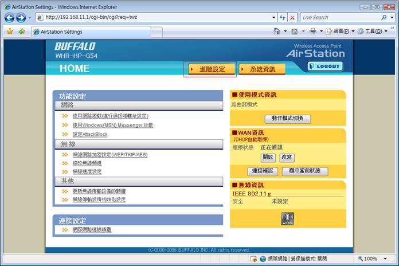The width and height of the screenshot is (399, 266).
Task: Click the IEEE 802.11g text
Action: [252, 194]
